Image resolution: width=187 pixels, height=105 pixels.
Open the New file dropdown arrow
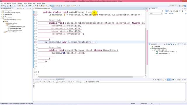click(x=3, y=6)
